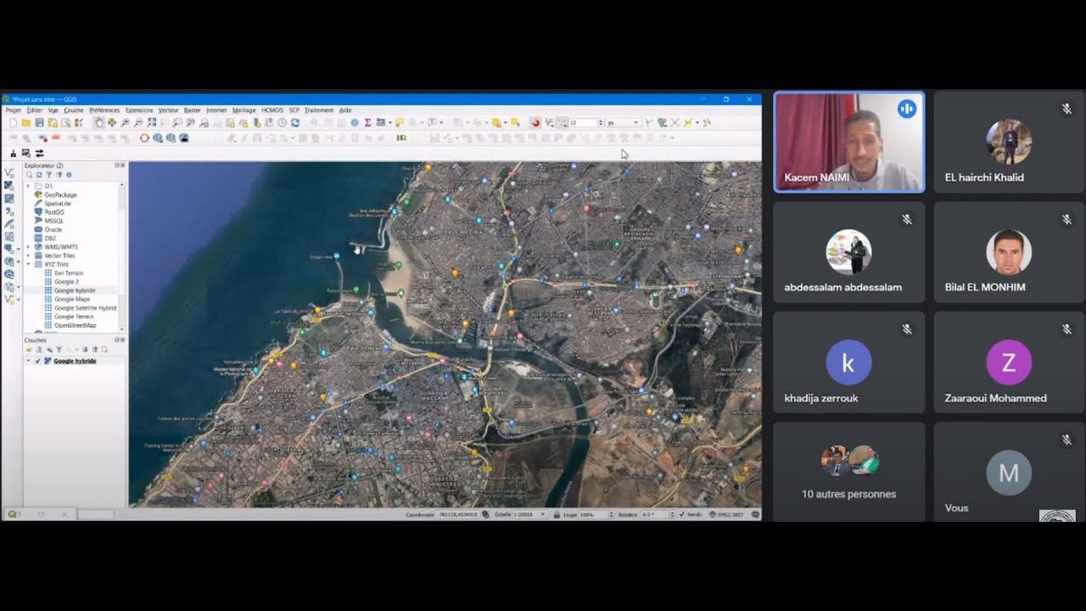This screenshot has width=1086, height=611.
Task: Select the Pan map hand tool
Action: click(x=99, y=123)
